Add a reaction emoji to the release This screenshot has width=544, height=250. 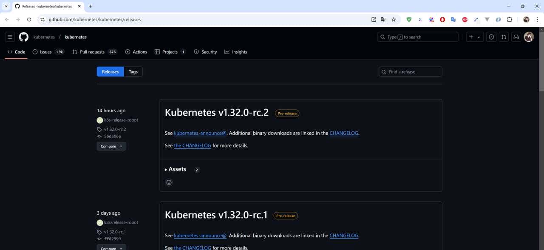(x=169, y=182)
